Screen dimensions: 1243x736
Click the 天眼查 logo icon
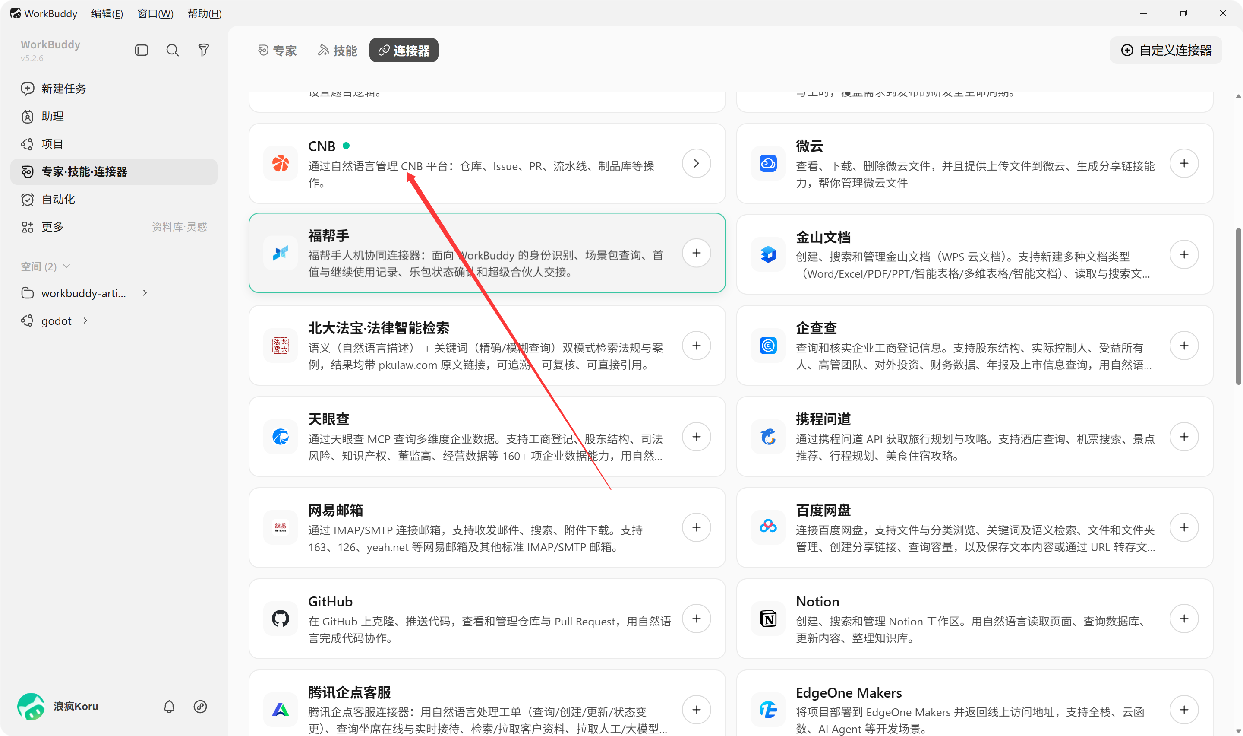[281, 436]
